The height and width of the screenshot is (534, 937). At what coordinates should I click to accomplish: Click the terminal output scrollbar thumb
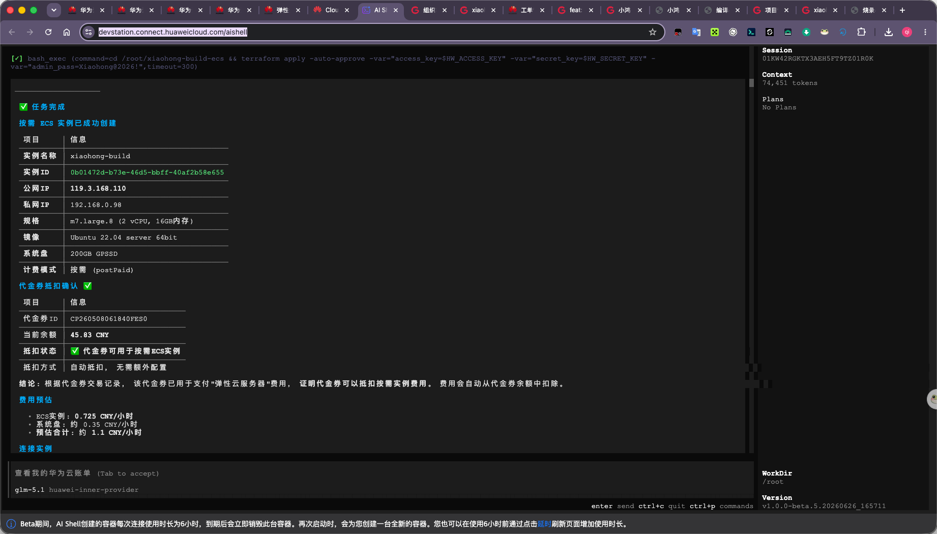pos(751,83)
